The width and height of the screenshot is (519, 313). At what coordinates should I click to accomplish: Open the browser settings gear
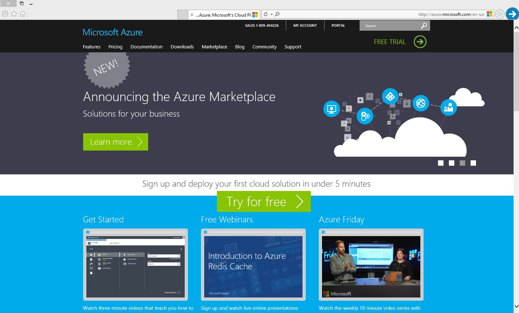(5, 14)
